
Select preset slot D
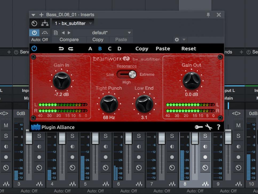[x=119, y=49]
